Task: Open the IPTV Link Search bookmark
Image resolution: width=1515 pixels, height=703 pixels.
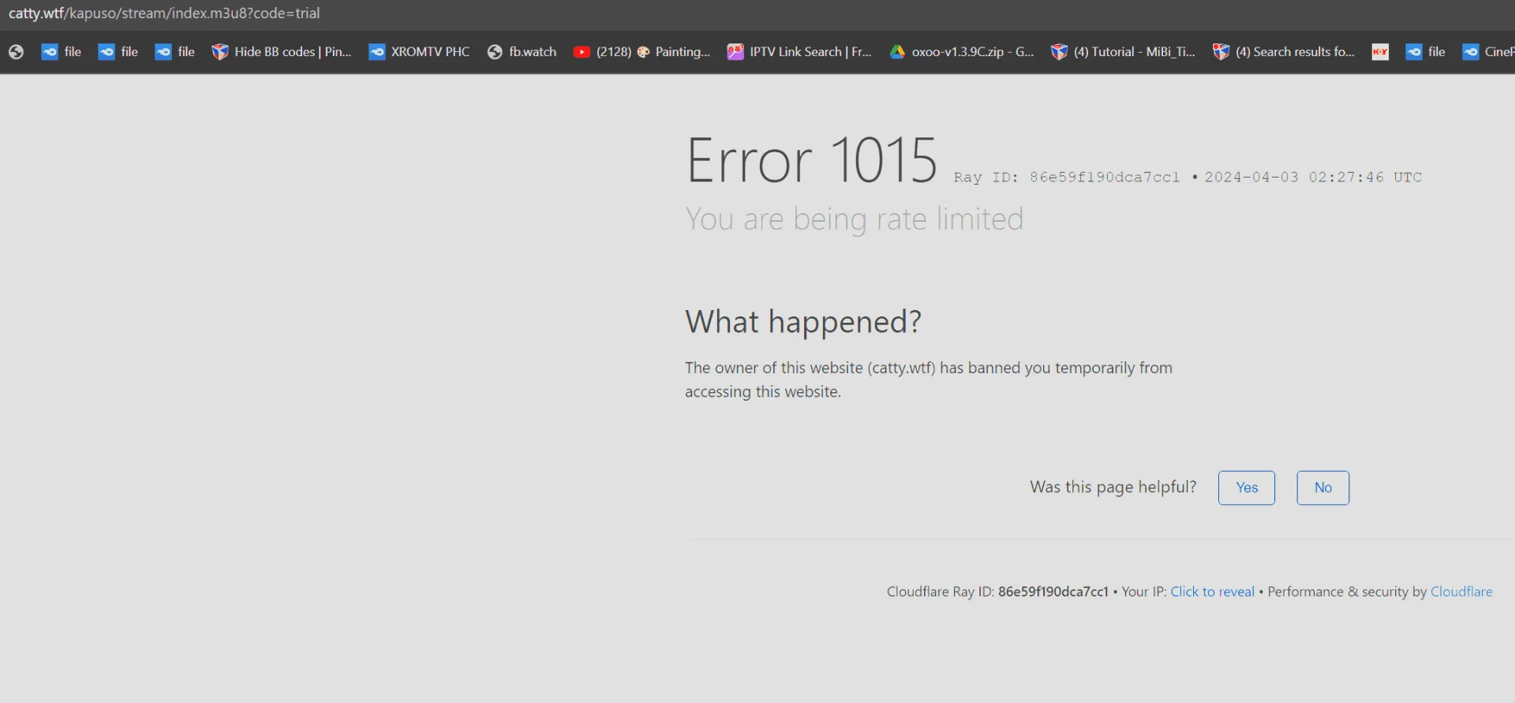Action: point(799,52)
